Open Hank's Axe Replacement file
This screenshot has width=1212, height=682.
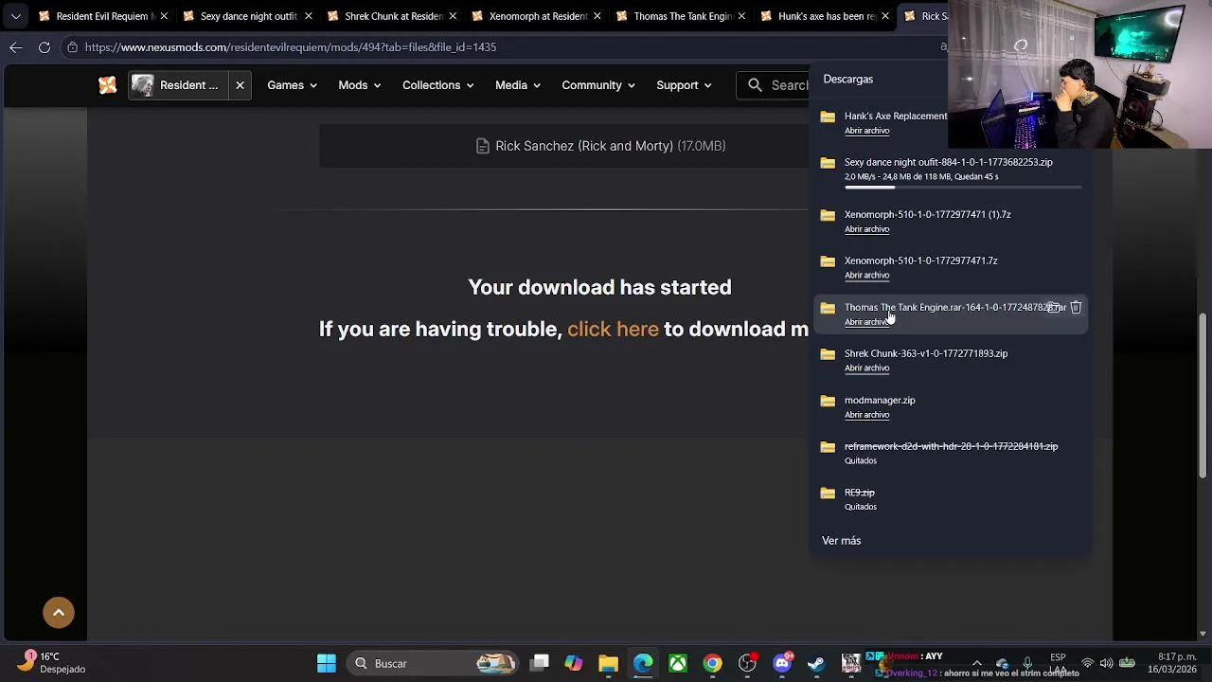[x=866, y=131]
